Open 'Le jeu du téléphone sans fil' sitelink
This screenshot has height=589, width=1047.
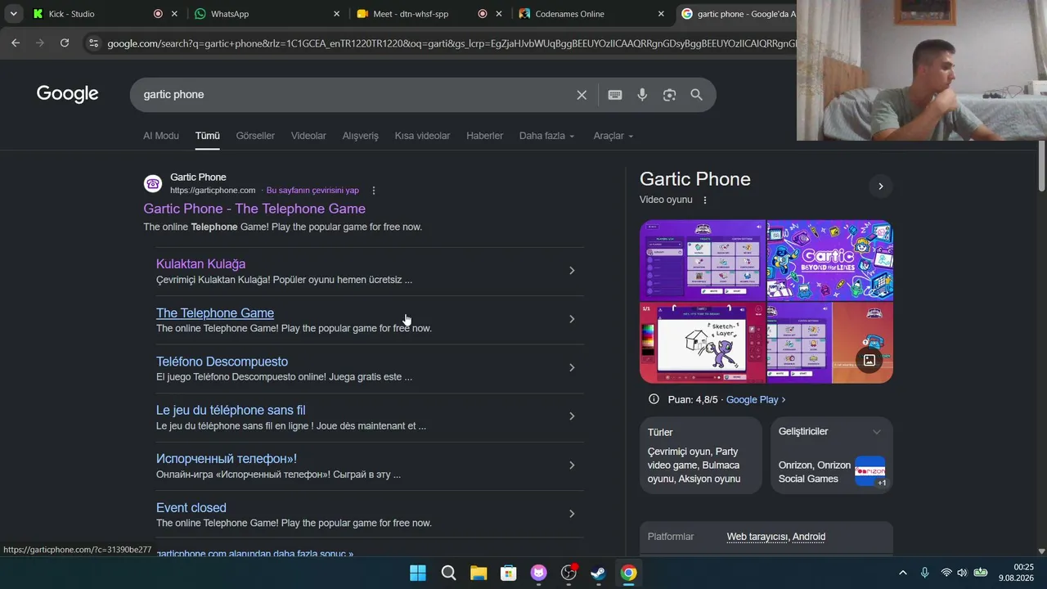[x=231, y=411]
